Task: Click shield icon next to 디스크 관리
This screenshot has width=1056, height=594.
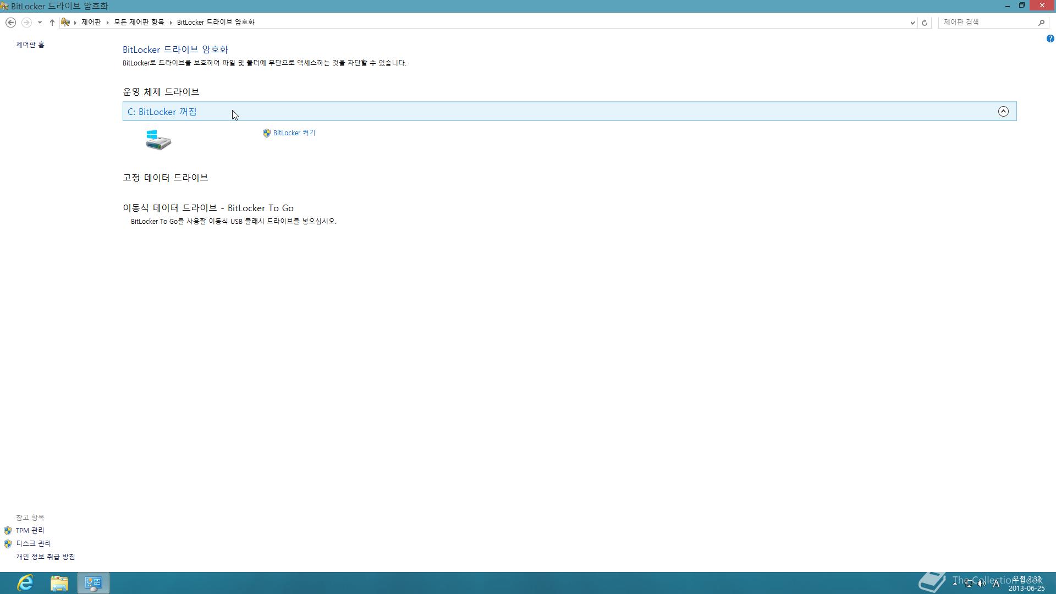Action: [8, 544]
